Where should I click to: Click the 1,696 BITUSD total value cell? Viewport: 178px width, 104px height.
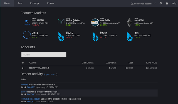pos(151,68)
